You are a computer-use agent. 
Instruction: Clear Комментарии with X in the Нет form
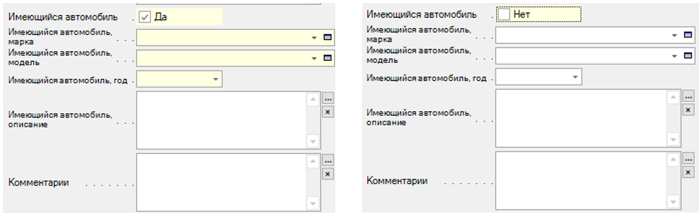687,172
